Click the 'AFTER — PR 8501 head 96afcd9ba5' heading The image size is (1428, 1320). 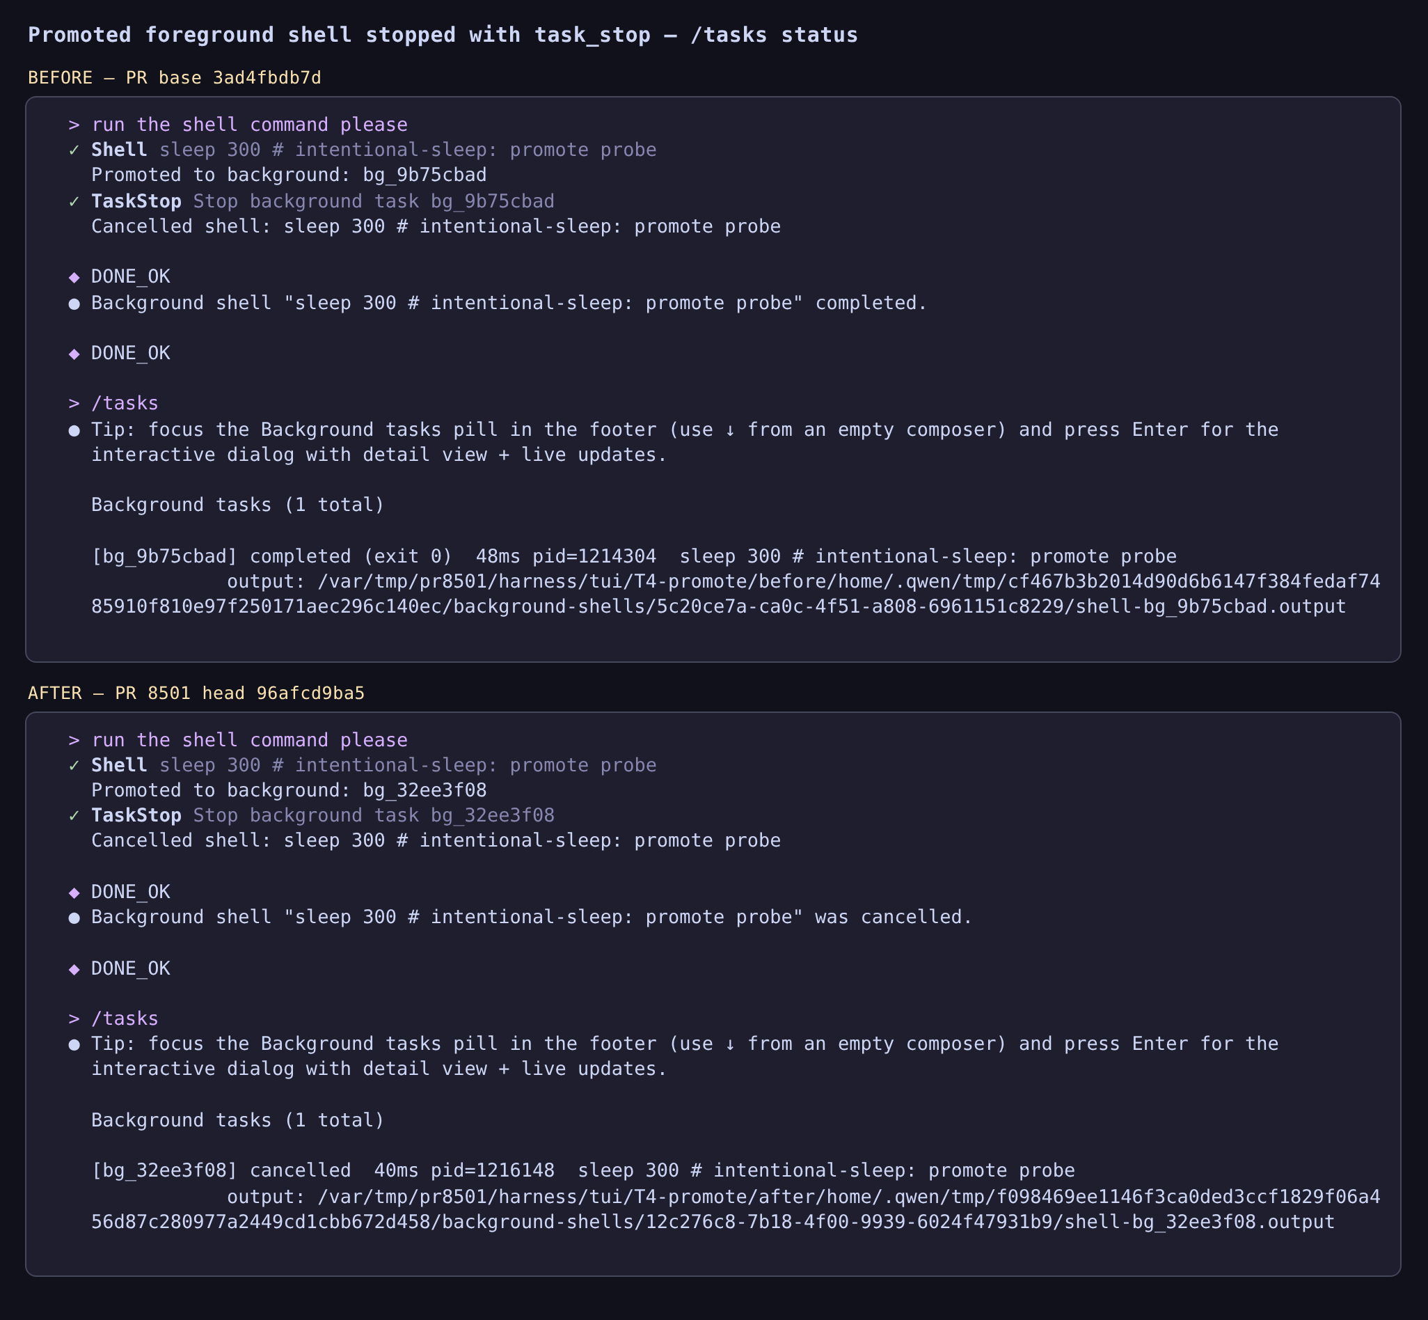[196, 693]
